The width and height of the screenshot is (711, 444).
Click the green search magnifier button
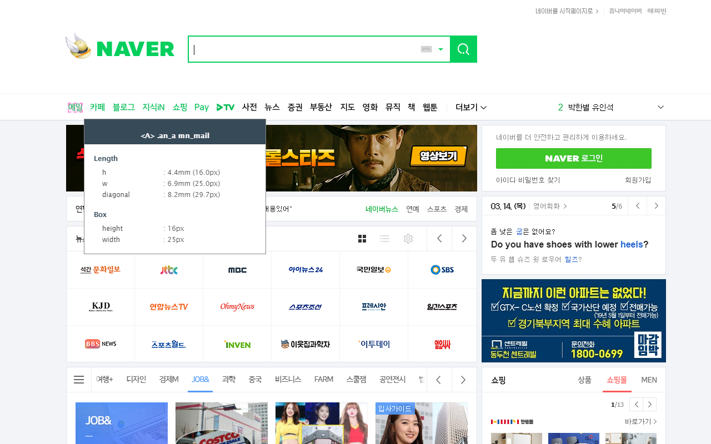point(463,49)
